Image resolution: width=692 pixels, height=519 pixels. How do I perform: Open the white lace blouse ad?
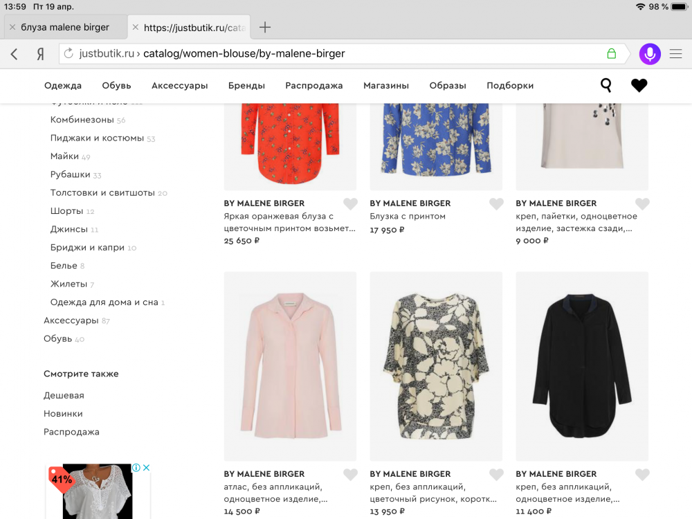tap(98, 491)
